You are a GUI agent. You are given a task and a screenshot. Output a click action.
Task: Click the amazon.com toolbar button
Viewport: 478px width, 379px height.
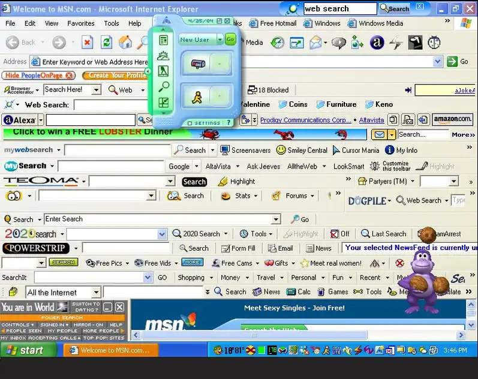pos(452,120)
